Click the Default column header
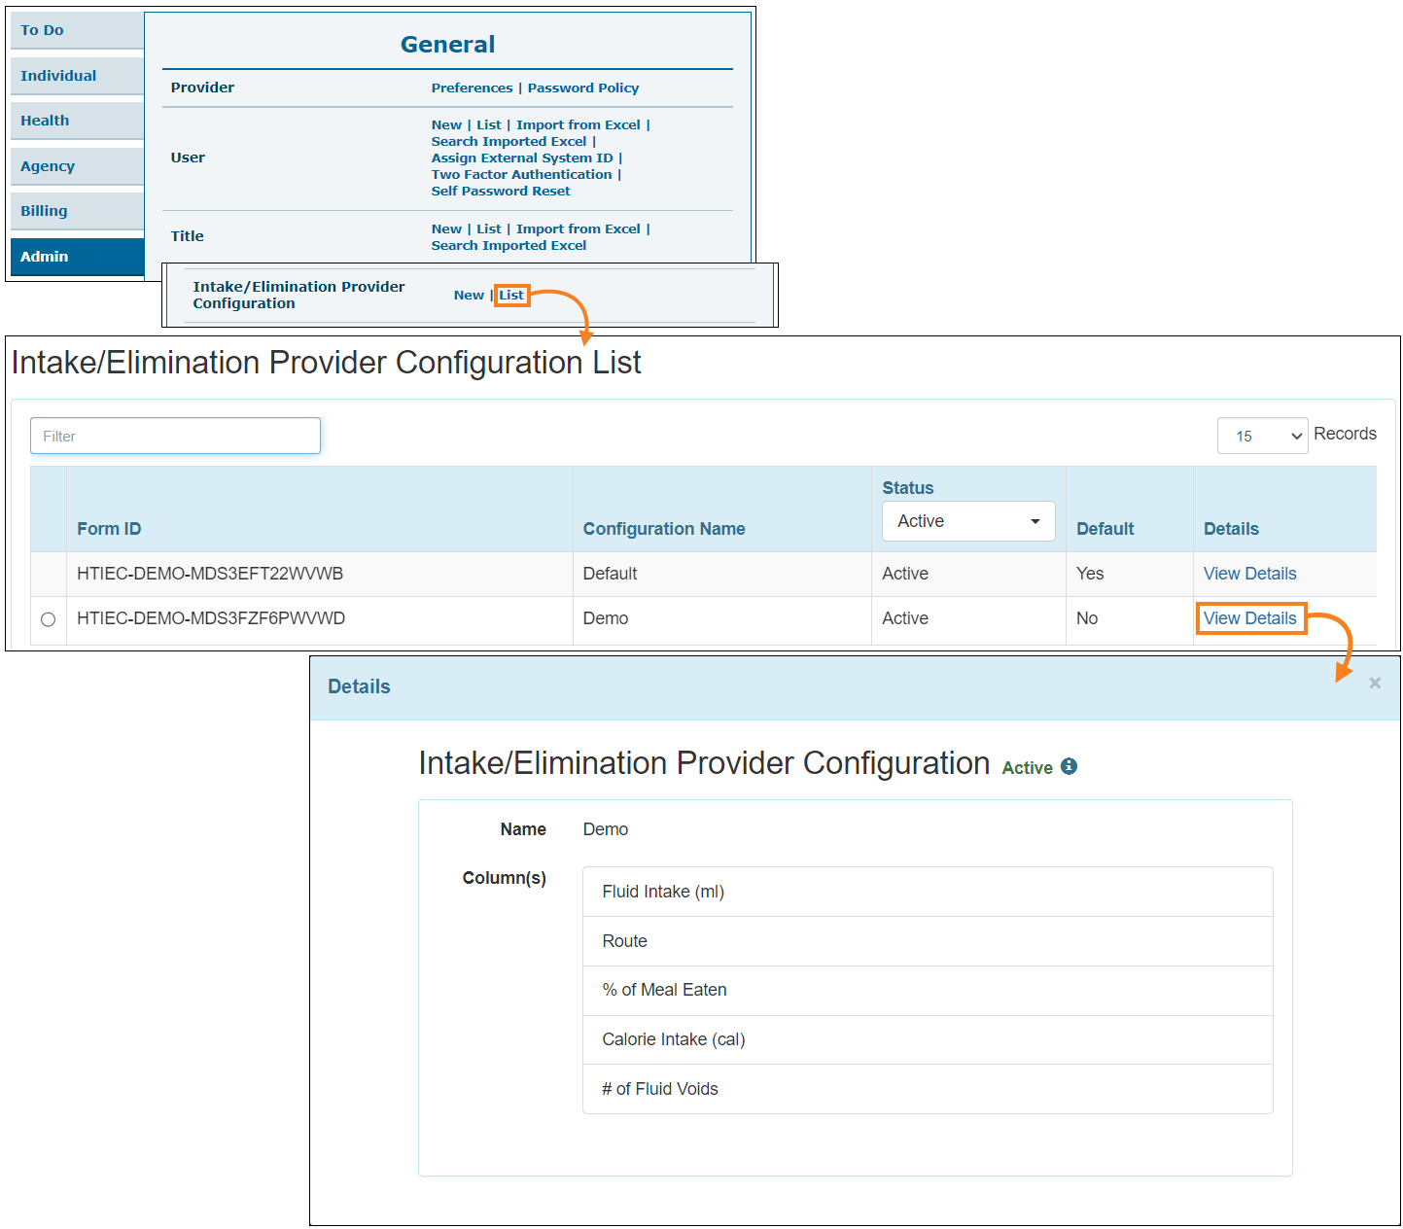1403x1229 pixels. point(1105,529)
